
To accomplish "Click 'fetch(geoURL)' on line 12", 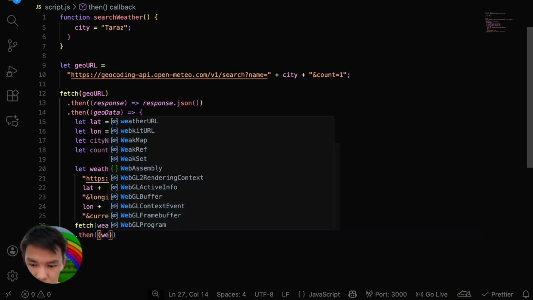I will 84,94.
